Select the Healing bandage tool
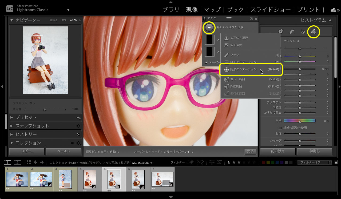 point(292,32)
